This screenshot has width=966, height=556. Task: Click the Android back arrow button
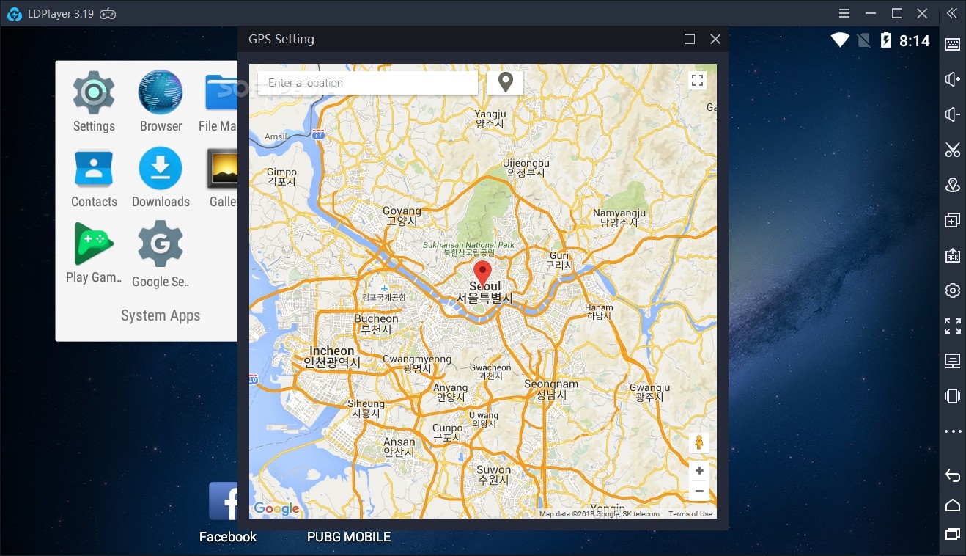tap(952, 476)
